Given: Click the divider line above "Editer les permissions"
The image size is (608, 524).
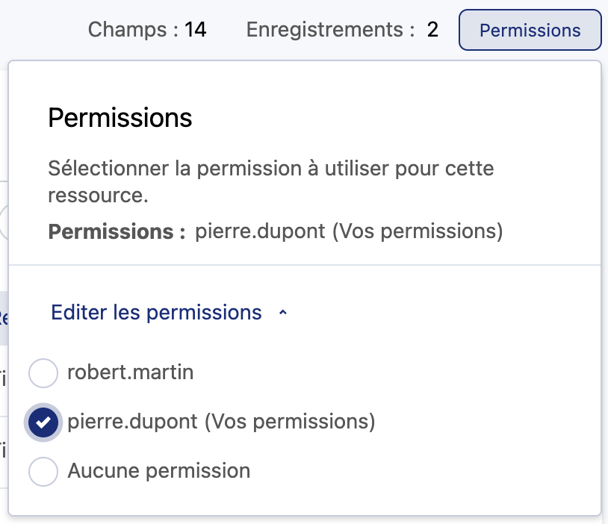Looking at the screenshot, I should (304, 265).
